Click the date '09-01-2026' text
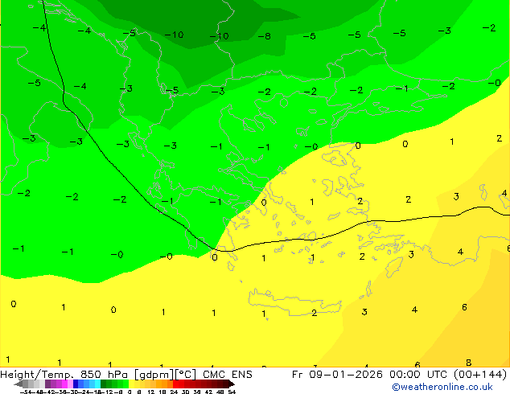This screenshot has width=510, height=394. tap(345, 375)
